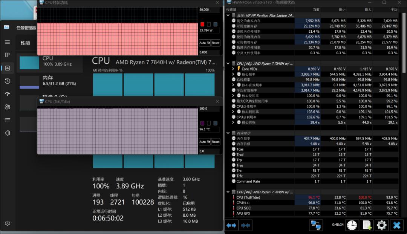Click the HWiNFO clock reset timer icon
407x234 pixels.
(352, 225)
